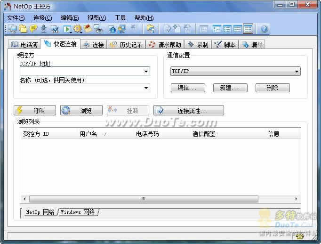Image resolution: width=321 pixels, height=244 pixels.
Task: Switch to the 历史记录 tab
Action: click(126, 44)
